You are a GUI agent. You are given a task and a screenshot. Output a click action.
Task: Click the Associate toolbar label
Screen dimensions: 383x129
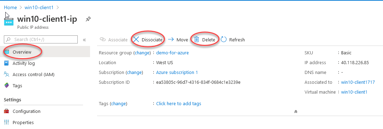[x=118, y=40]
